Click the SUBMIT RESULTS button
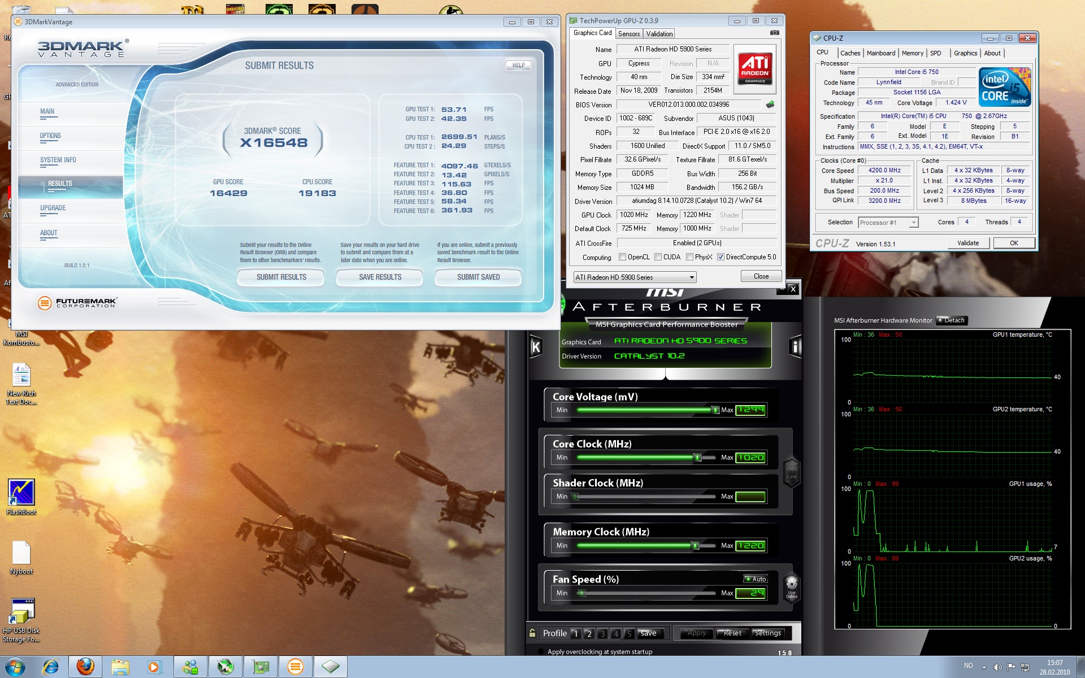Image resolution: width=1085 pixels, height=678 pixels. click(281, 277)
